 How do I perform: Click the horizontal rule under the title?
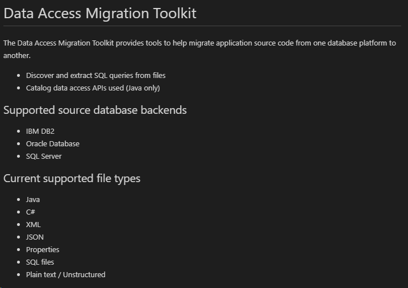[x=202, y=26]
